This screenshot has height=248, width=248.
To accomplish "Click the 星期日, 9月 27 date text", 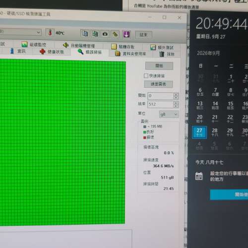I will [210, 37].
